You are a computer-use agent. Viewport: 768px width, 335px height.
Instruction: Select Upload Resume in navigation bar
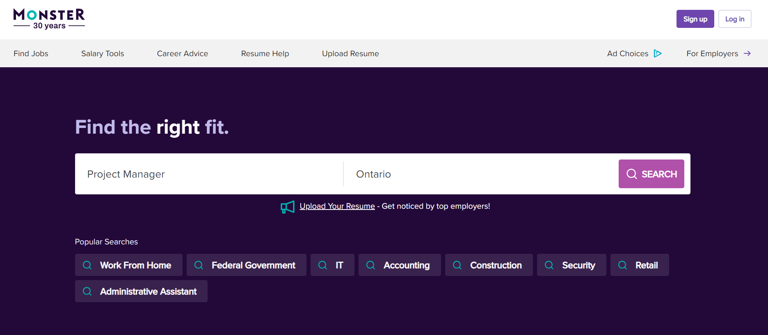tap(350, 53)
